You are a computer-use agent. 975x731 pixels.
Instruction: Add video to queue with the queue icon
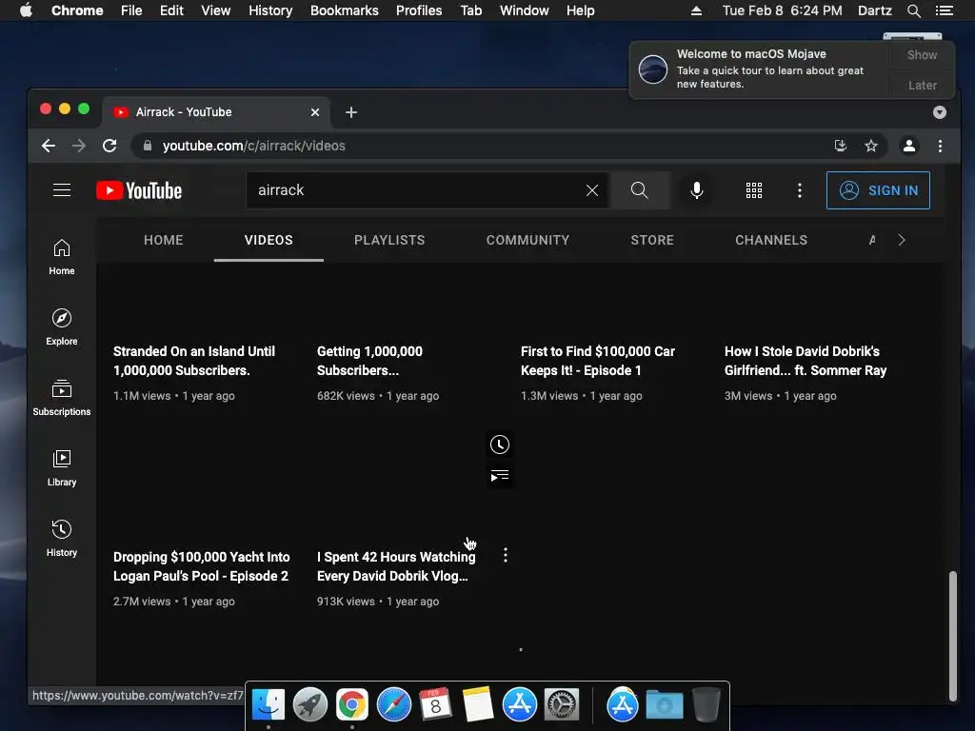click(x=499, y=476)
